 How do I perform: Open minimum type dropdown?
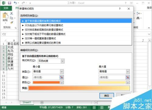pyautogui.click(x=62, y=72)
